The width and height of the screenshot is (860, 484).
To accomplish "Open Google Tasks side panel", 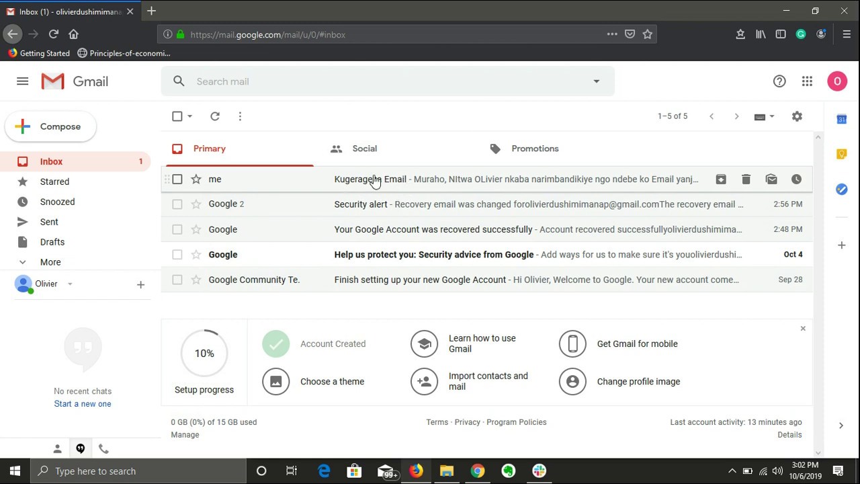I will (841, 190).
